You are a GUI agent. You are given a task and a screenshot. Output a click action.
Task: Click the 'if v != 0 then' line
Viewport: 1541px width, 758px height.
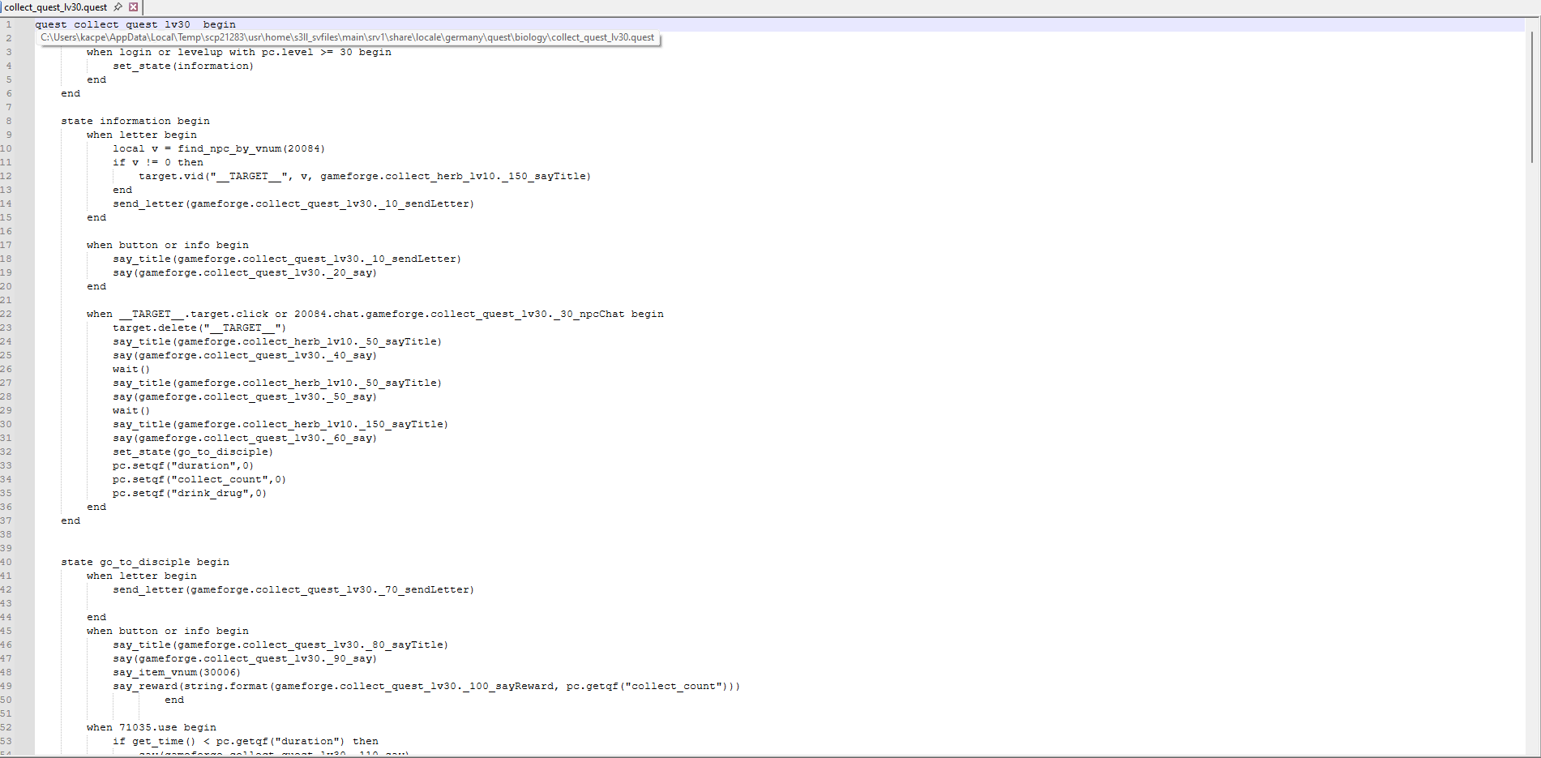[157, 163]
